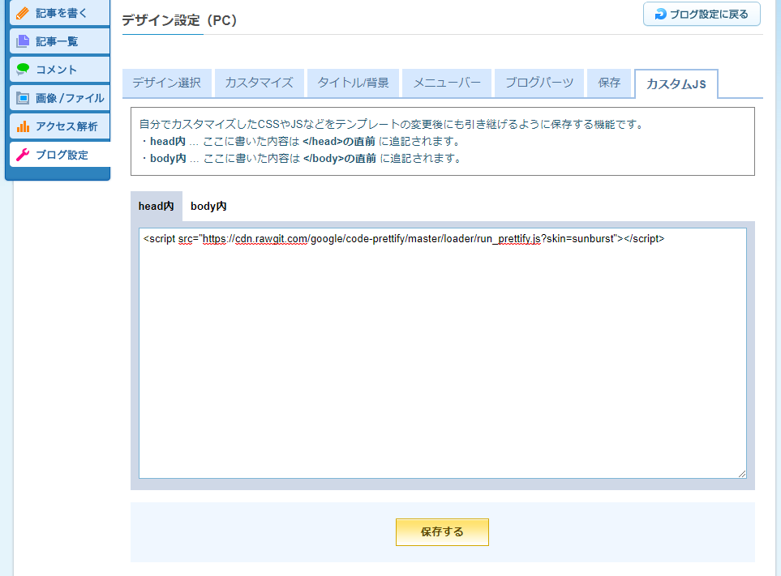
Task: Select ブログ設定 in sidebar
Action: click(x=60, y=155)
